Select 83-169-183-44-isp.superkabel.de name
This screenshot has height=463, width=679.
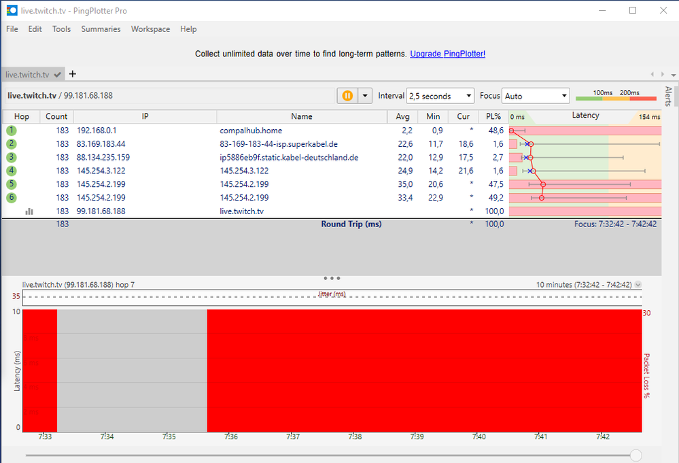[279, 143]
